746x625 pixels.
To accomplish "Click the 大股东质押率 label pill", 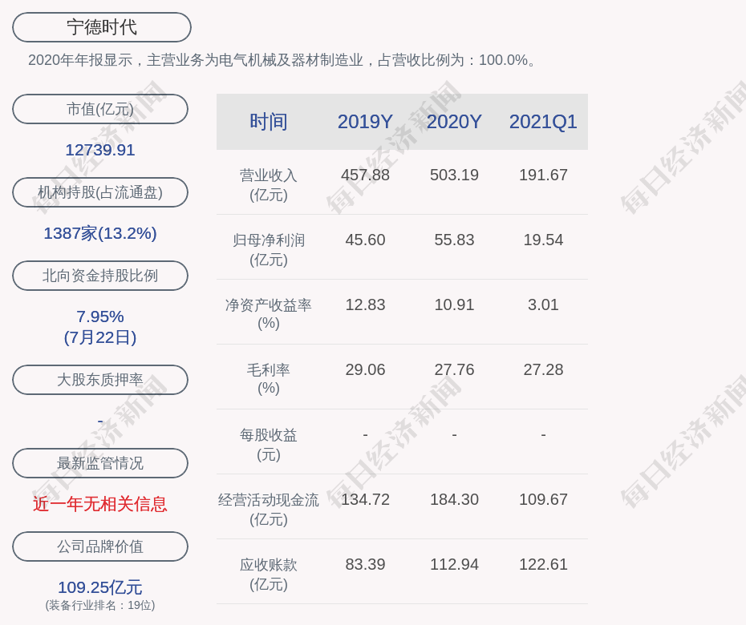I will coord(100,380).
